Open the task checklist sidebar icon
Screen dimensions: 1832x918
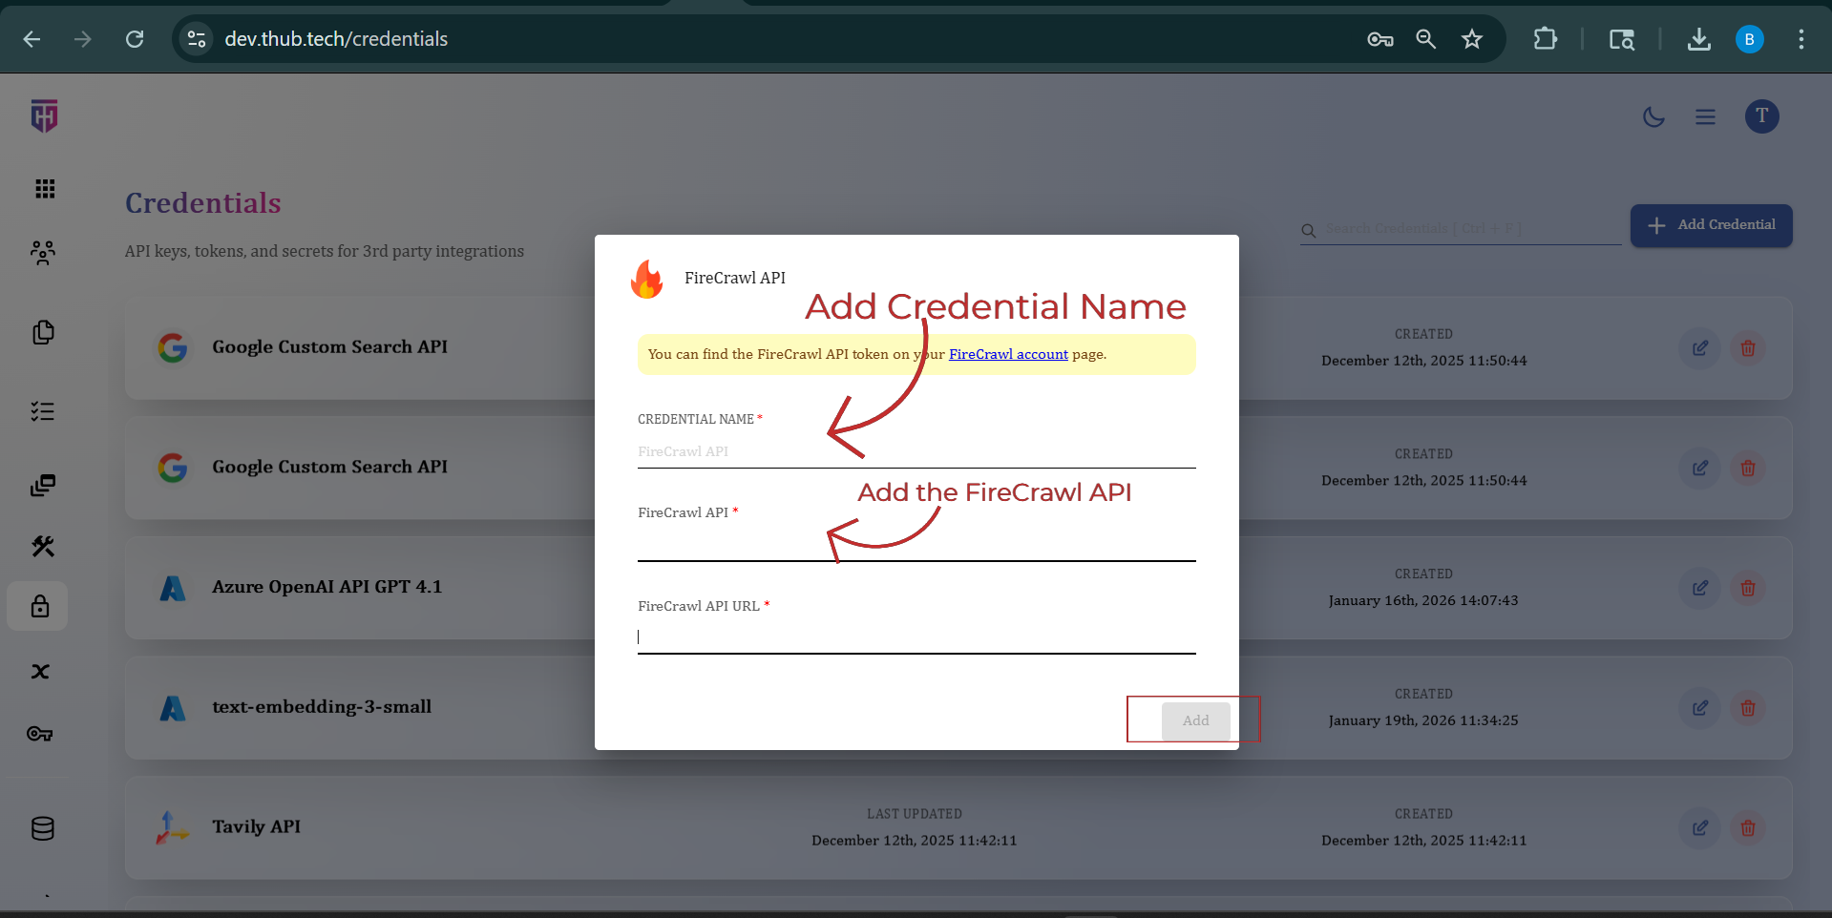click(x=43, y=411)
